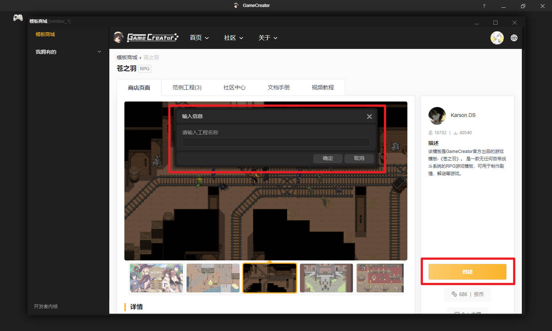The height and width of the screenshot is (331, 552).
Task: Open the 关于 dropdown menu
Action: point(268,38)
